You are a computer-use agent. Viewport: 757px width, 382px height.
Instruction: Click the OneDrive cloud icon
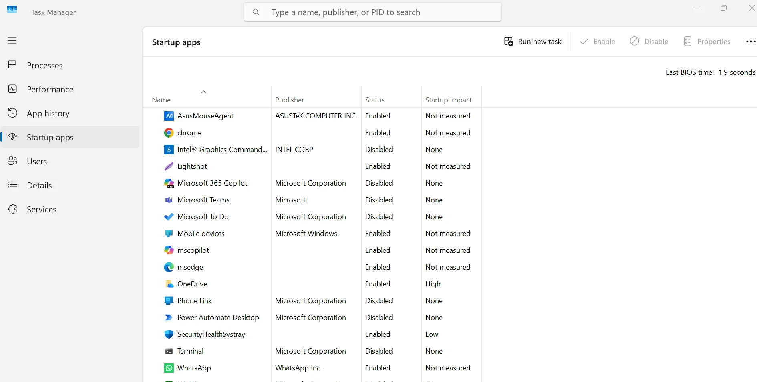point(169,284)
